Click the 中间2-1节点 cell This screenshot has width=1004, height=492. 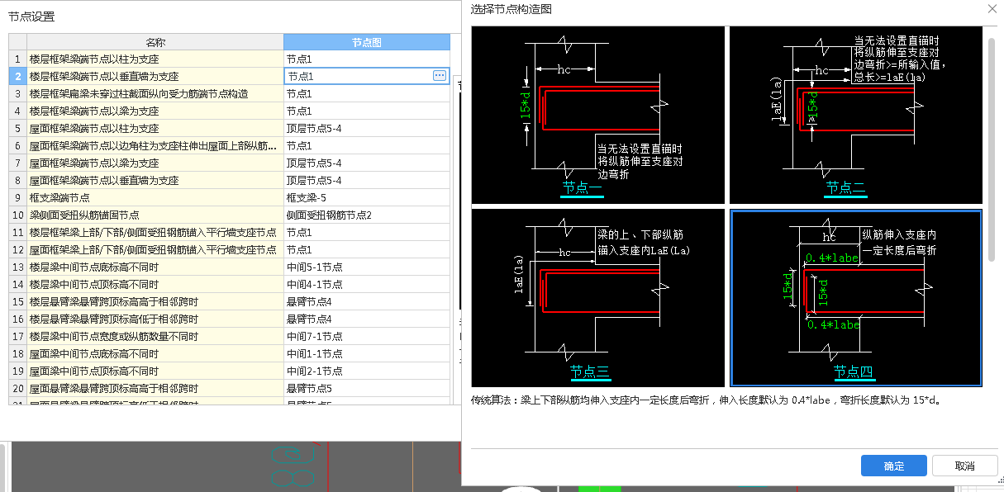[367, 371]
